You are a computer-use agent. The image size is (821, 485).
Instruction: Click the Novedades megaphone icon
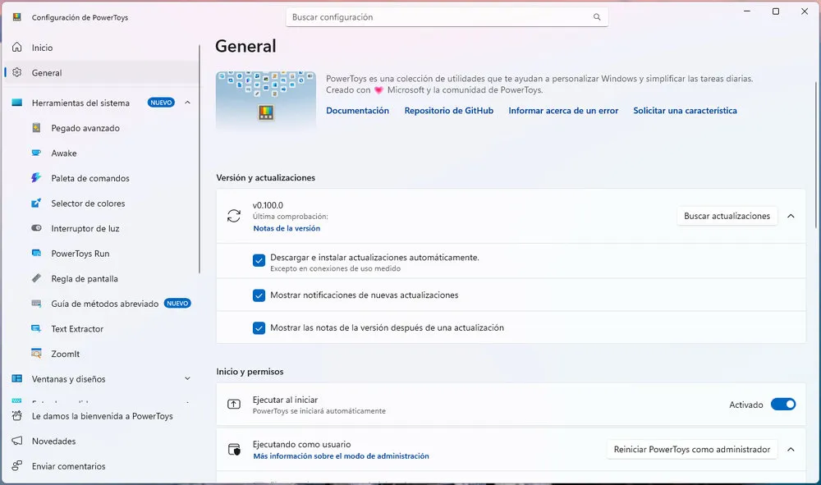pos(16,441)
